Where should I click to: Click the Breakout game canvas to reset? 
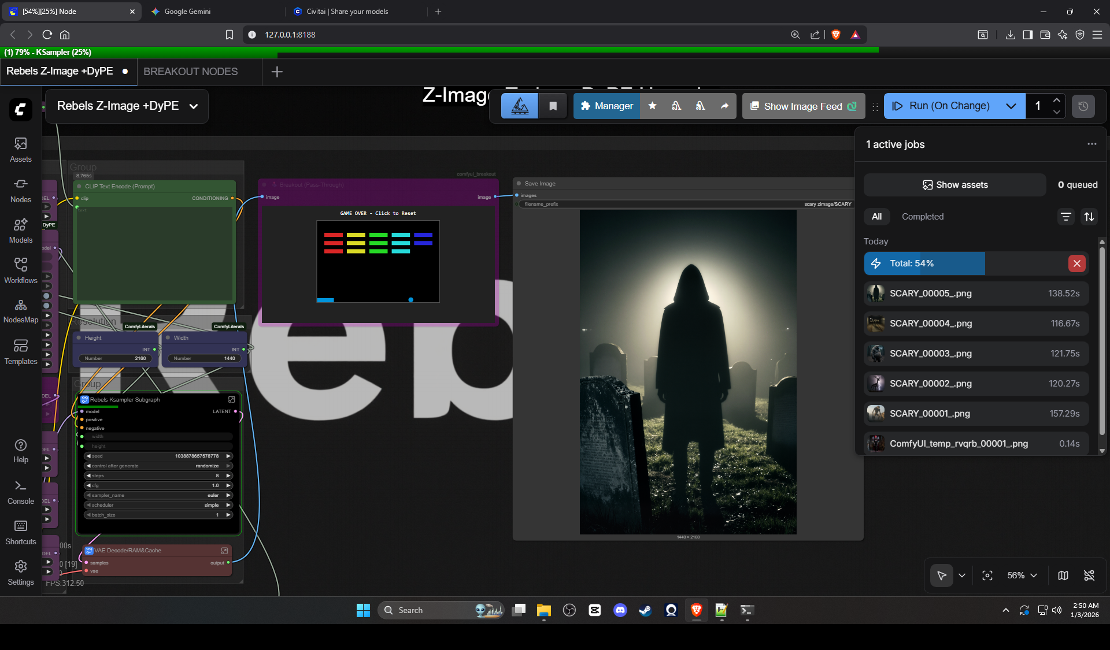point(378,261)
